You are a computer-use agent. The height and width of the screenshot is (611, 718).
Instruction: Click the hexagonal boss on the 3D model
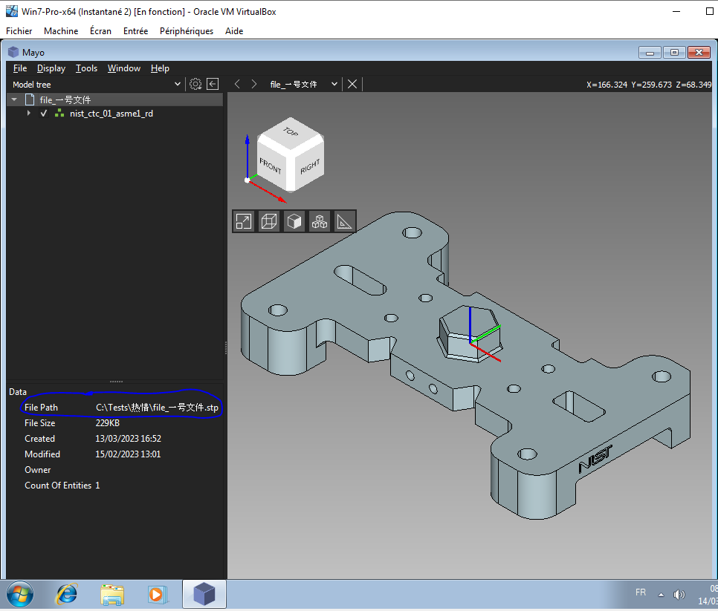click(x=468, y=333)
